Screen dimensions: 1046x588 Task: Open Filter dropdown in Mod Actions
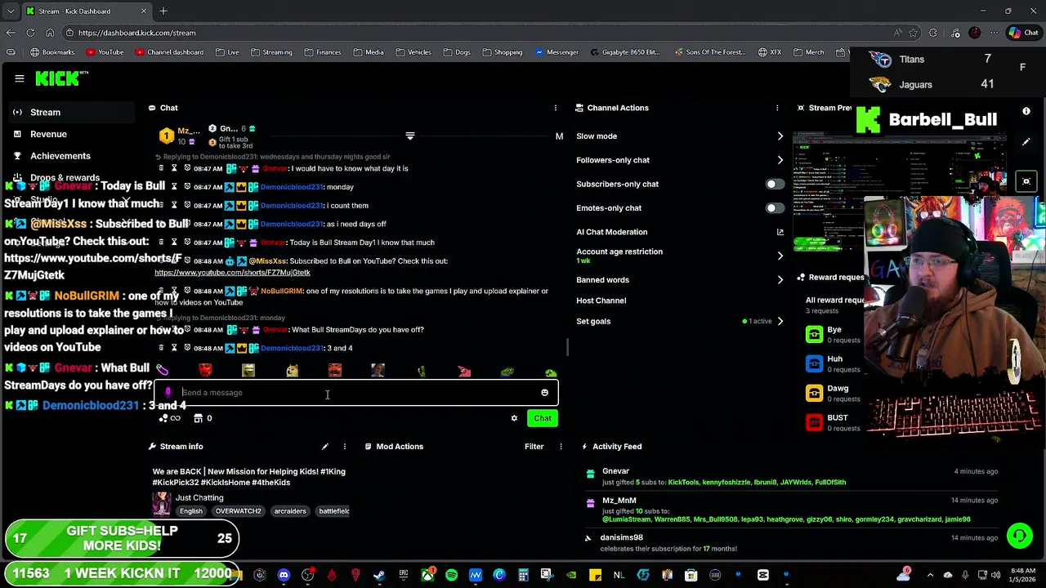click(534, 447)
